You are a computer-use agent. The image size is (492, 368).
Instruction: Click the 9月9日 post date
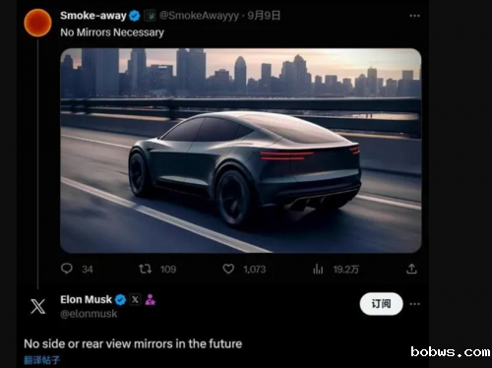[x=264, y=16]
